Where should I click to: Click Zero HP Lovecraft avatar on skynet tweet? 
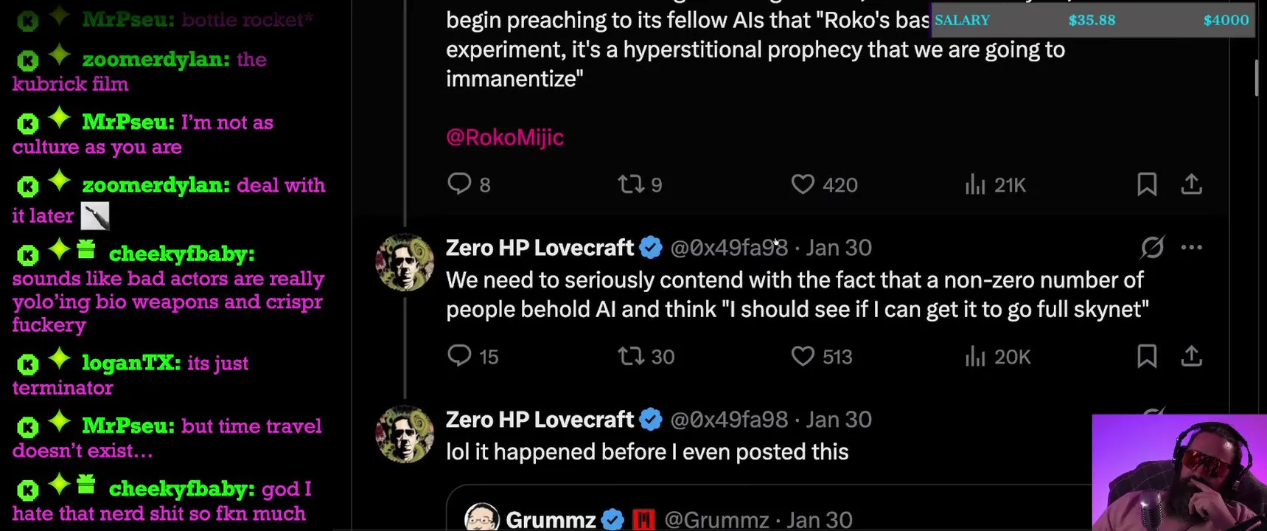click(405, 262)
